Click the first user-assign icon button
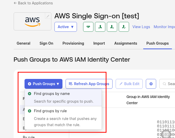Image resolution: width=175 pixels, height=138 pixels. (x=100, y=27)
